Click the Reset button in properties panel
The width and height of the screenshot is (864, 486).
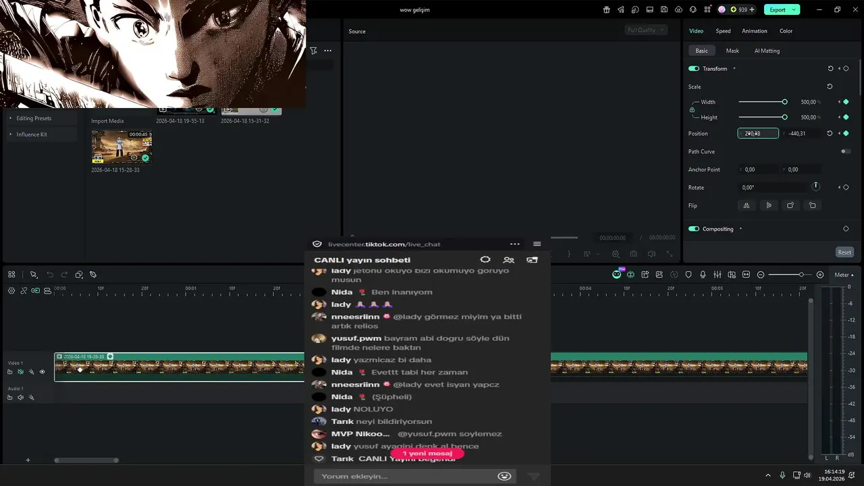point(844,252)
